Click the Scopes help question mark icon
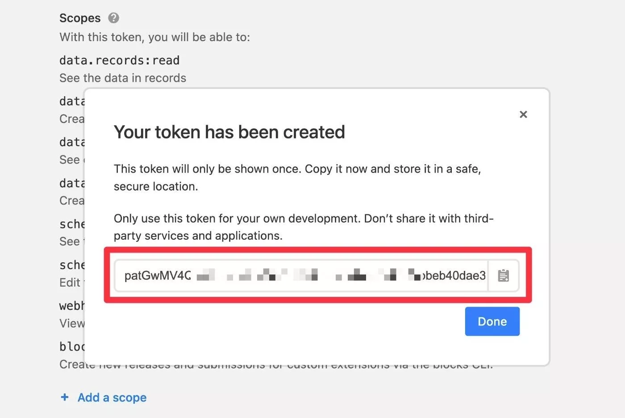This screenshot has height=418, width=625. (x=114, y=18)
